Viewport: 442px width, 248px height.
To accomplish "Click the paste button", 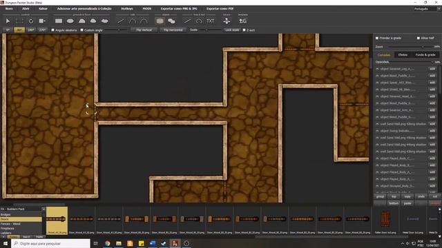I will [407, 203].
